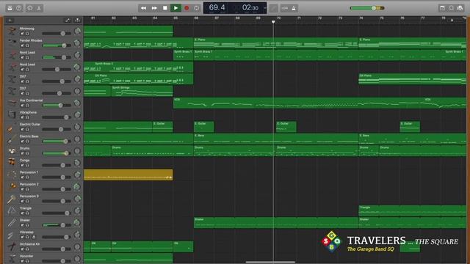Mute the Minimoog track
Image resolution: width=470 pixels, height=264 pixels.
pos(22,34)
